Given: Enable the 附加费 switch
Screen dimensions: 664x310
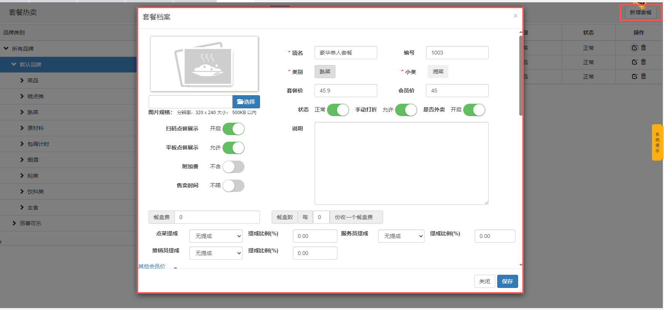Looking at the screenshot, I should tap(233, 167).
